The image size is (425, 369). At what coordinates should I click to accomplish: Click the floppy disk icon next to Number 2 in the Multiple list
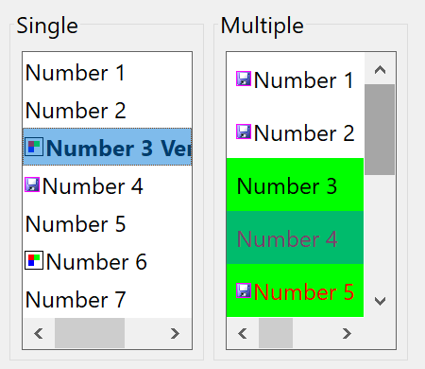coord(244,132)
